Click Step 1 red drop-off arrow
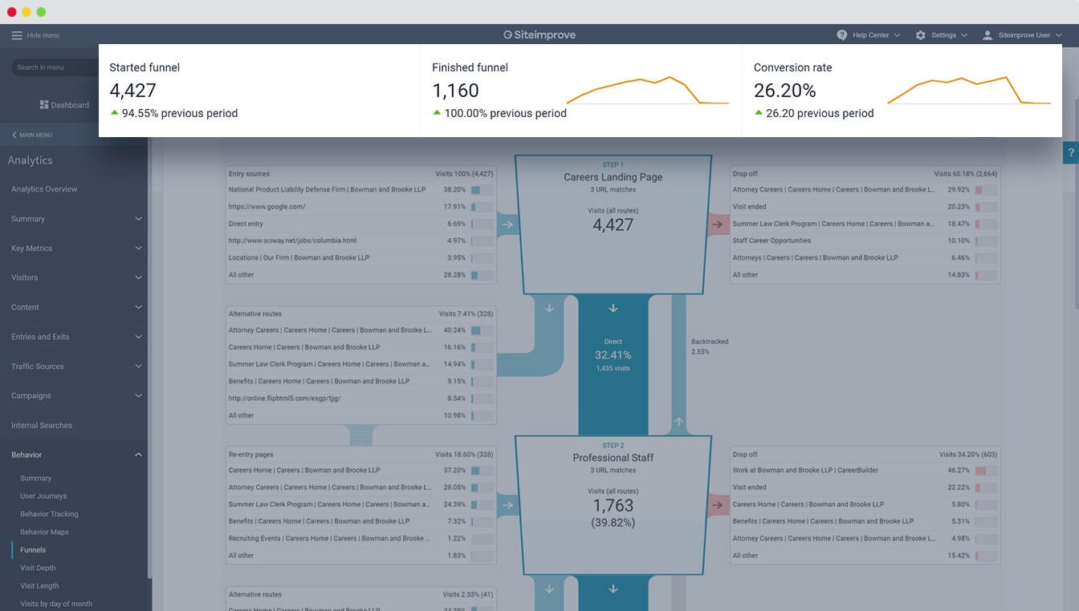Image resolution: width=1079 pixels, height=611 pixels. (x=717, y=225)
